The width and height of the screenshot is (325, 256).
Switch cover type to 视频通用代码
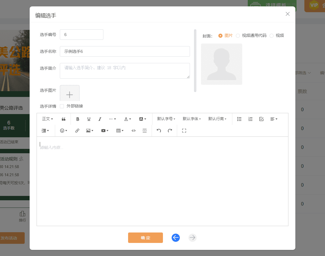(238, 35)
